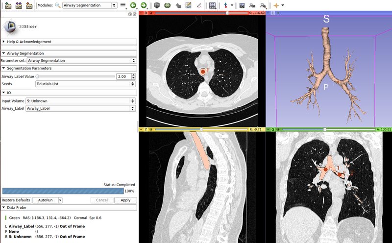
Task: Open the Seeds Fiducials List selector
Action: tap(85, 84)
